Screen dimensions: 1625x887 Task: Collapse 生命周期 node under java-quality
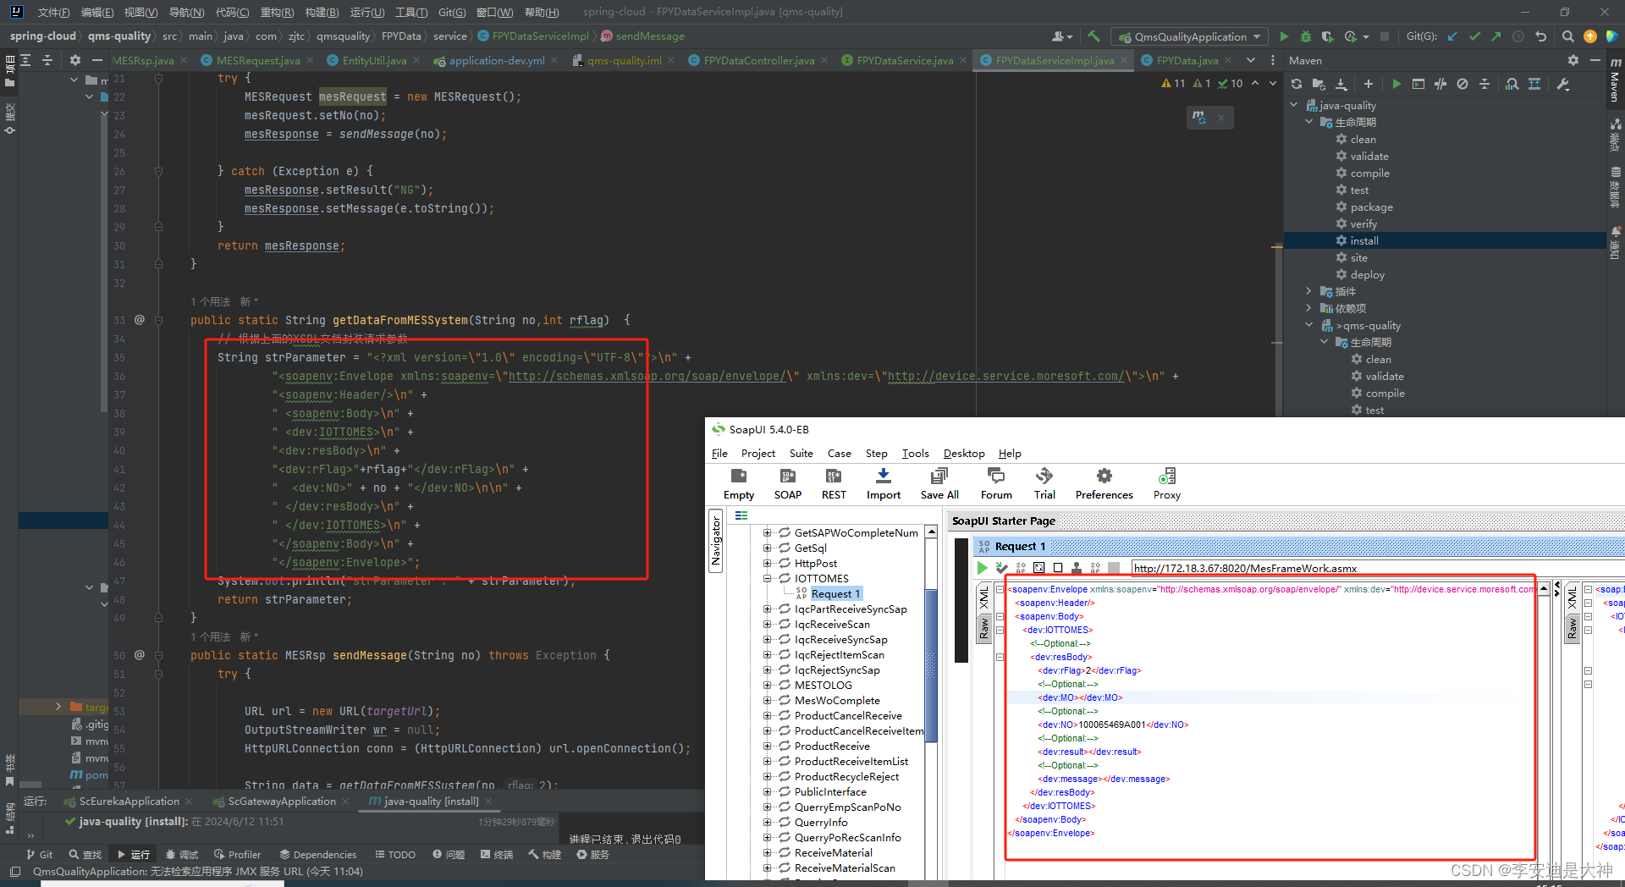[x=1309, y=122]
